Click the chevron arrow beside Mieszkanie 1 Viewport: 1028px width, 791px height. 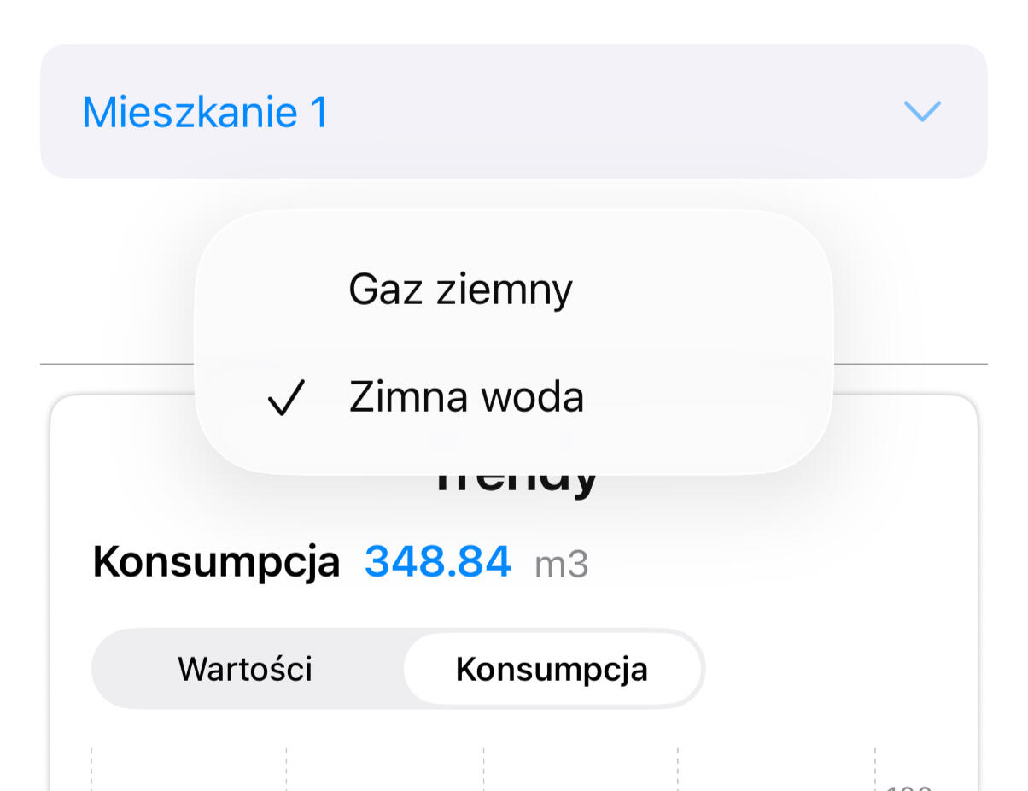tap(922, 111)
